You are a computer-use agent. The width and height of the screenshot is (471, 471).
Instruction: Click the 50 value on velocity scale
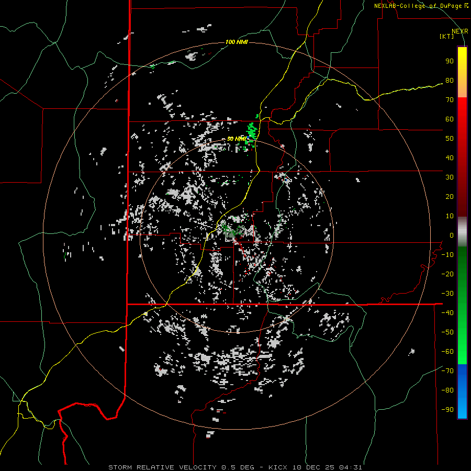point(450,139)
